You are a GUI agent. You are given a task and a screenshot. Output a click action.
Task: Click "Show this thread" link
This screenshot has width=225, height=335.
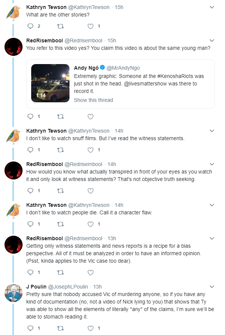(93, 100)
